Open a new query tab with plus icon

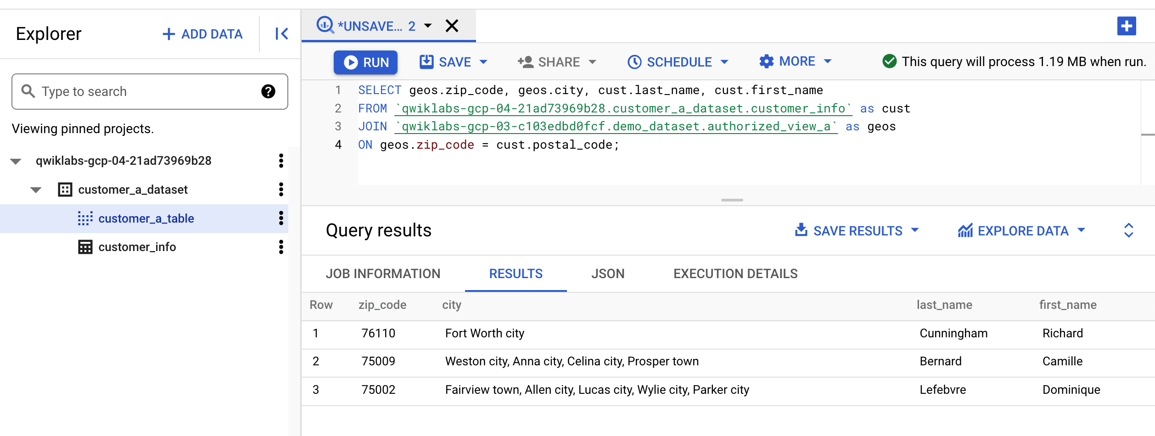(1127, 26)
